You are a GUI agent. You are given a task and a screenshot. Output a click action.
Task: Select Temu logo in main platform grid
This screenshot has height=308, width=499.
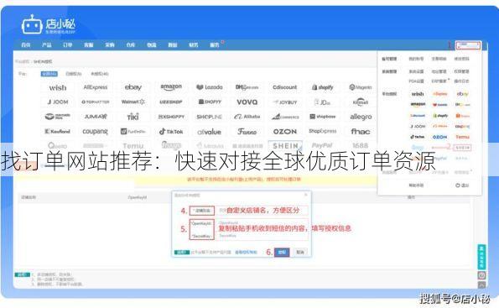pyautogui.click(x=133, y=146)
